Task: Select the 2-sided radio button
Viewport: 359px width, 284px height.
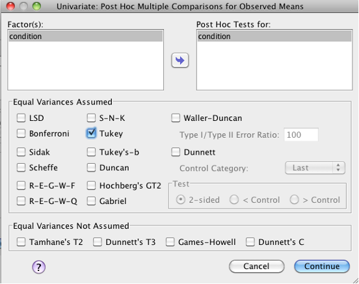Action: pos(181,200)
